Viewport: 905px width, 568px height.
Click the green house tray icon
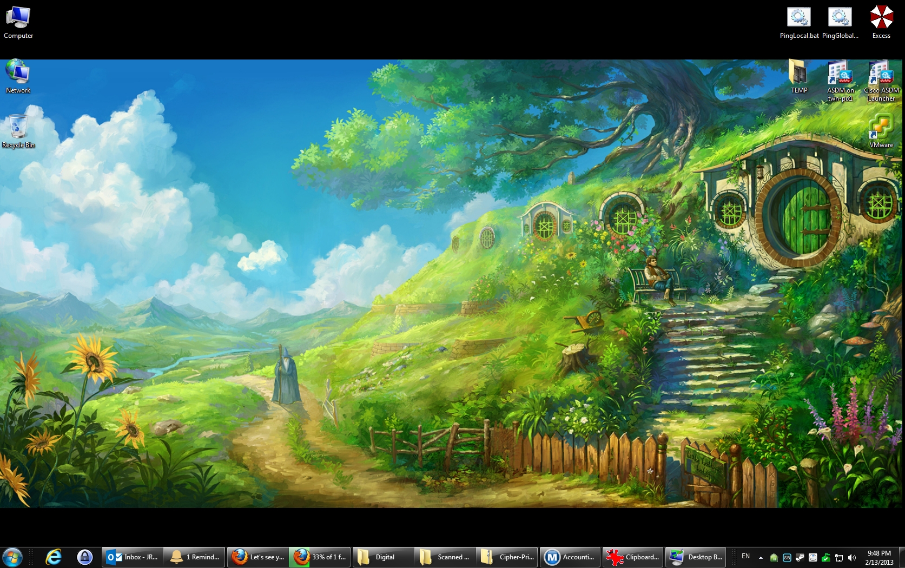pos(774,558)
